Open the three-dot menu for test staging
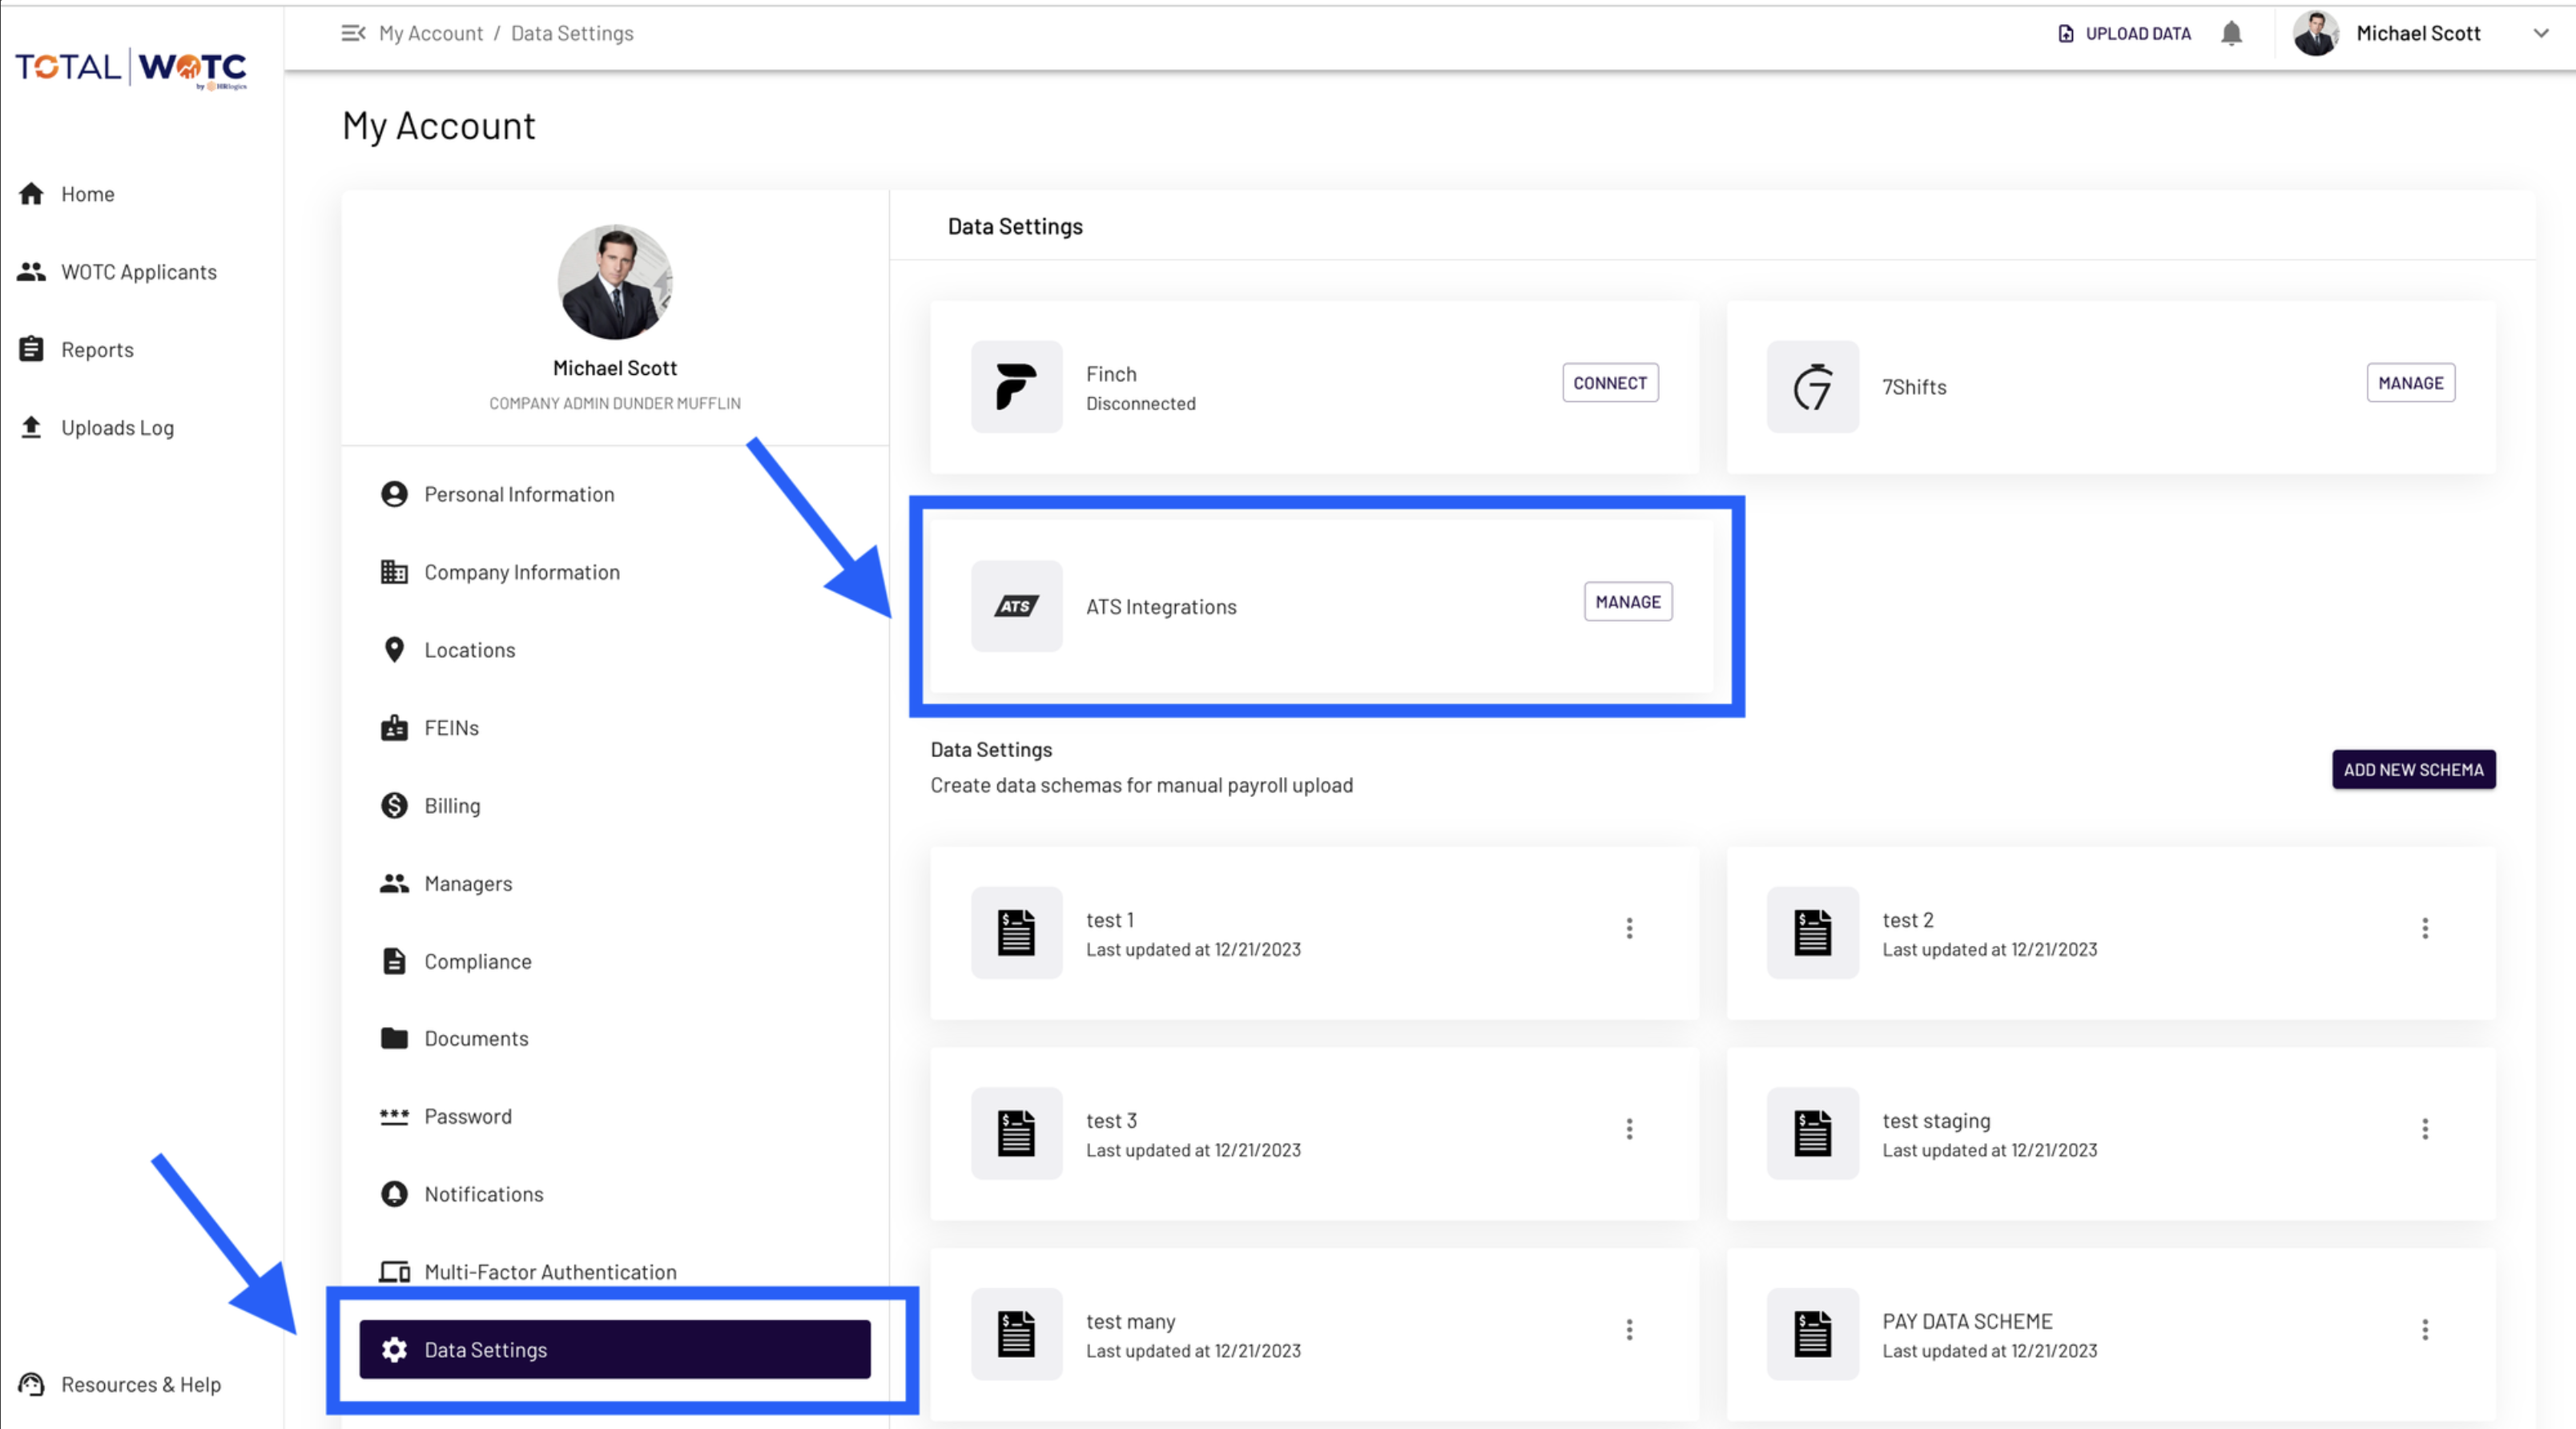The image size is (2576, 1429). pyautogui.click(x=2425, y=1129)
